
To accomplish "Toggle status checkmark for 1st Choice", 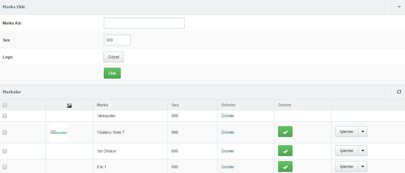I will click(285, 151).
